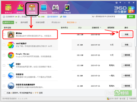Click the 迅雷看看高清播放组件 software name
The height and width of the screenshot is (102, 137).
[x=25, y=84]
